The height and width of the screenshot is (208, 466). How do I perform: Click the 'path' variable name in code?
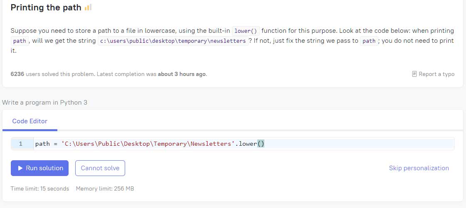pos(42,144)
